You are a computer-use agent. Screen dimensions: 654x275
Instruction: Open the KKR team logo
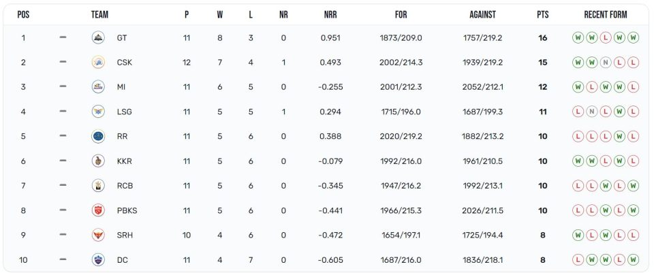98,161
